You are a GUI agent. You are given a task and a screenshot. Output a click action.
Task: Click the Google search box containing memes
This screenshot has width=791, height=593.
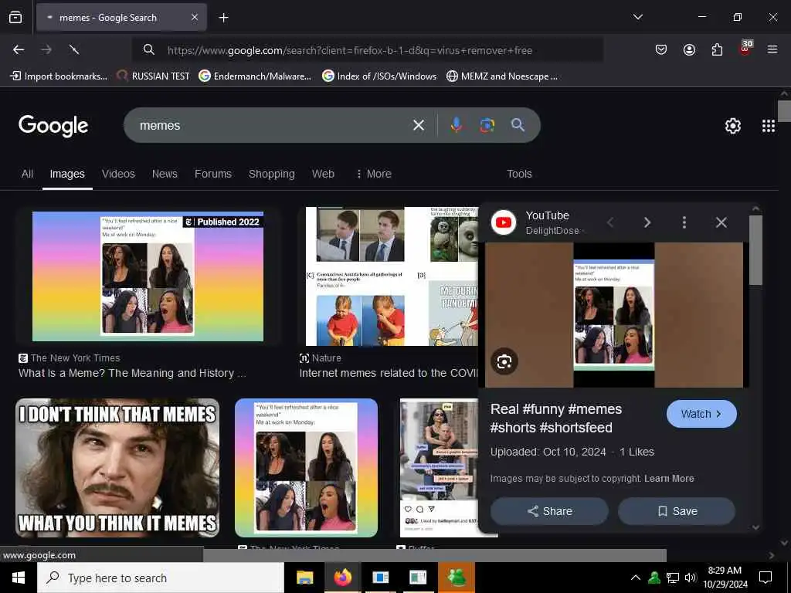(x=273, y=125)
